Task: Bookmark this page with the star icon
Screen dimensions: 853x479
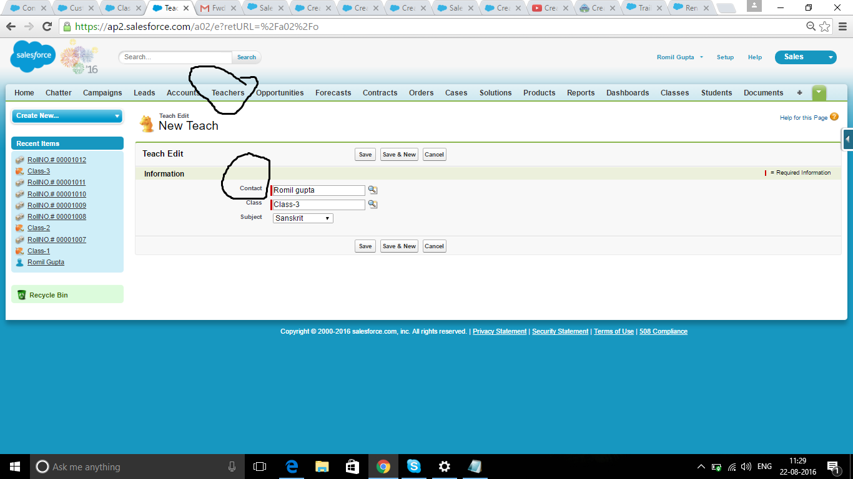Action: point(825,26)
